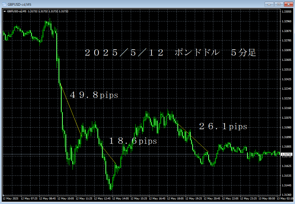Click price level 1.31445 on the axis

pos(286,185)
